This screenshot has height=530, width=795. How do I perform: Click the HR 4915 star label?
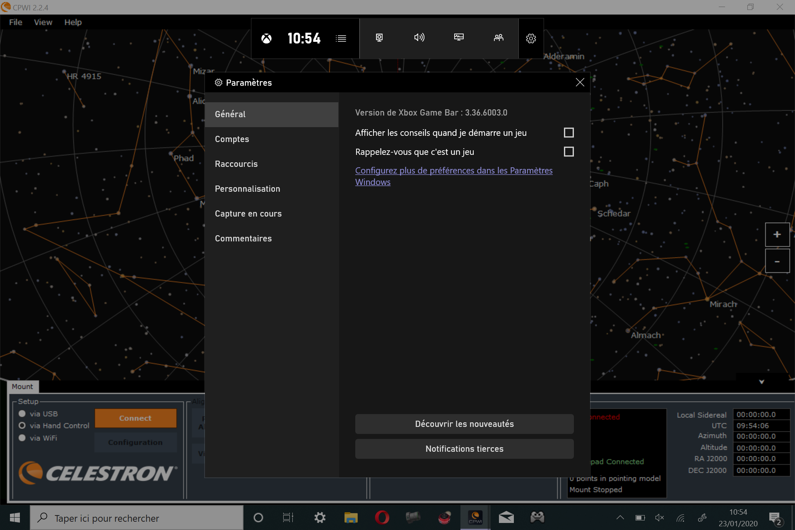click(x=84, y=76)
